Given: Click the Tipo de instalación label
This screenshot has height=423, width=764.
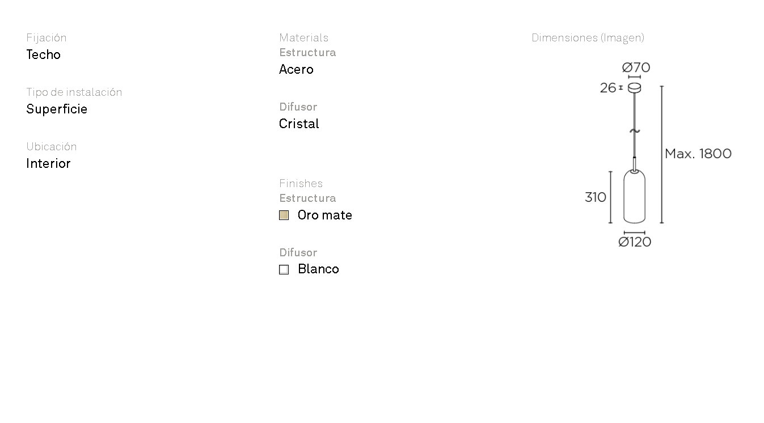Looking at the screenshot, I should [74, 92].
